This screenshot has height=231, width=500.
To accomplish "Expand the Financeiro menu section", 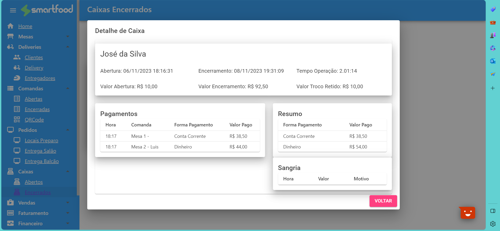I will pos(68,223).
